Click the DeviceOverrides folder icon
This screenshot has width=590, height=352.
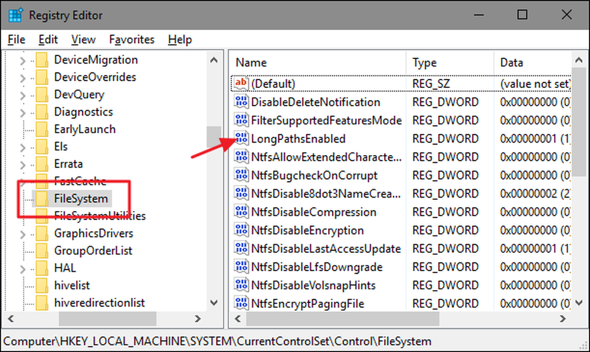[42, 77]
